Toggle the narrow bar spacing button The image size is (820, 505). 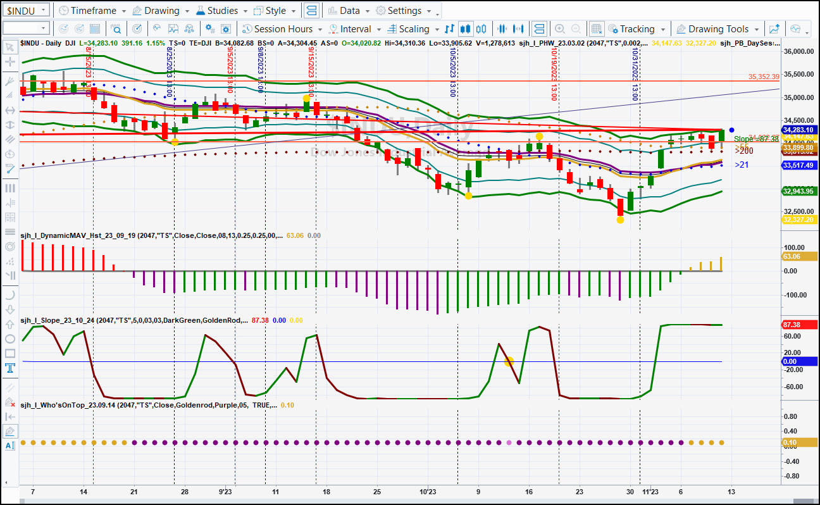pos(502,29)
